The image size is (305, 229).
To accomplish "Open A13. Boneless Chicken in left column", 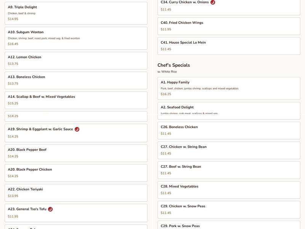I will point(76,80).
